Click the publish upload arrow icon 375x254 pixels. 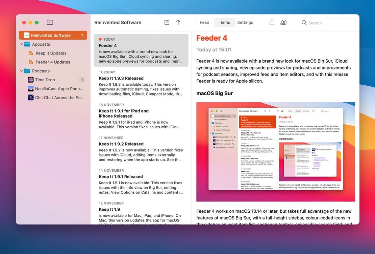click(x=178, y=22)
